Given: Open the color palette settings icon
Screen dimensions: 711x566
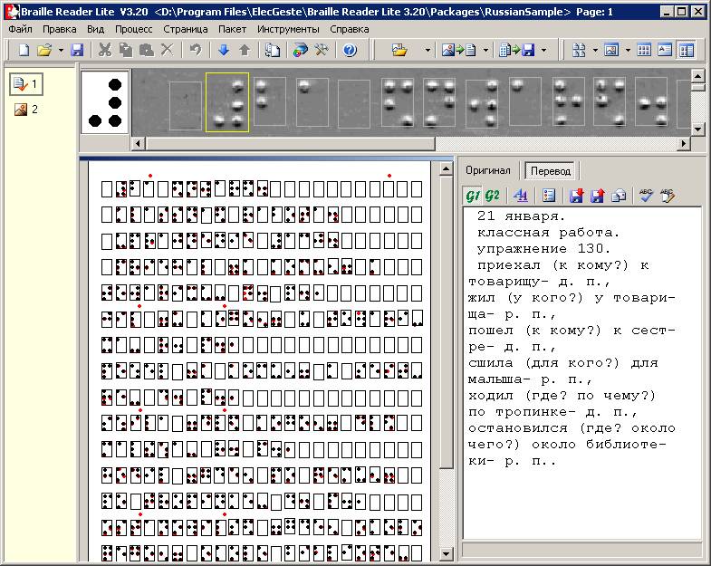Looking at the screenshot, I should [300, 50].
